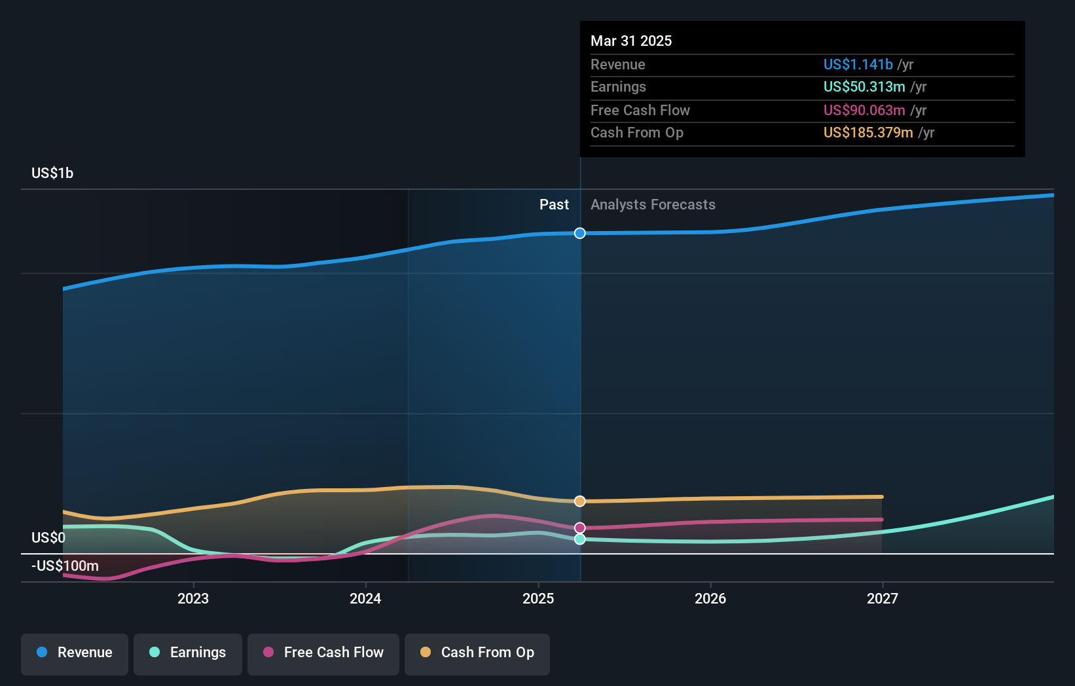Toggle the Revenue legend button

pyautogui.click(x=75, y=654)
